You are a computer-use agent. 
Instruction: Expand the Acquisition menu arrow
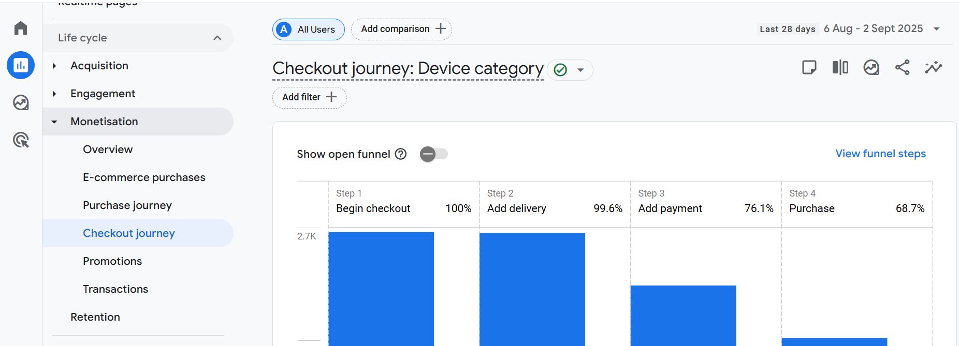pos(54,66)
